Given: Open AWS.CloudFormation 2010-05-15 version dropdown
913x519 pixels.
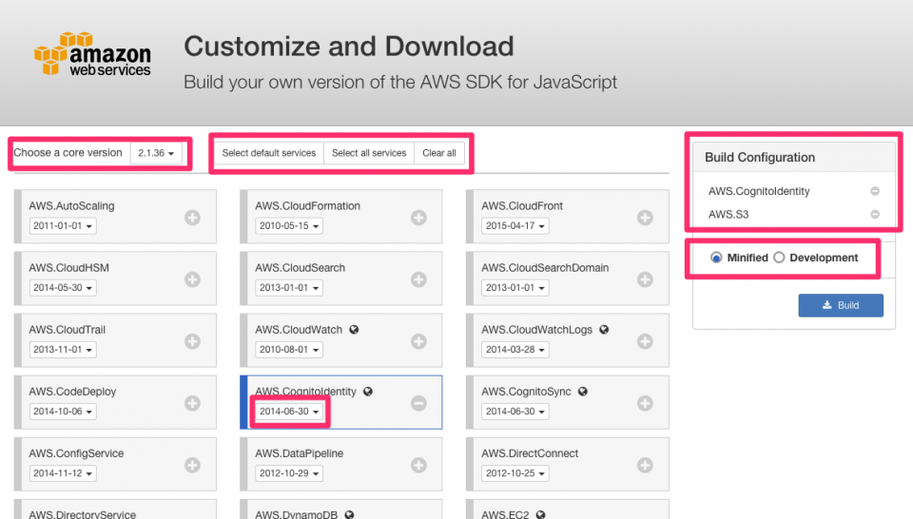Looking at the screenshot, I should click(289, 225).
